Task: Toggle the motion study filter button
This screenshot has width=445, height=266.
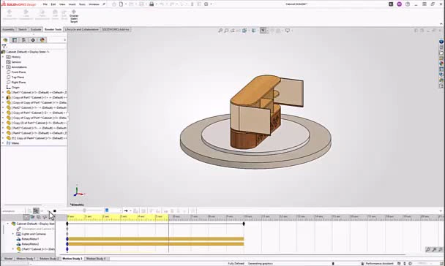Action: pyautogui.click(x=26, y=217)
